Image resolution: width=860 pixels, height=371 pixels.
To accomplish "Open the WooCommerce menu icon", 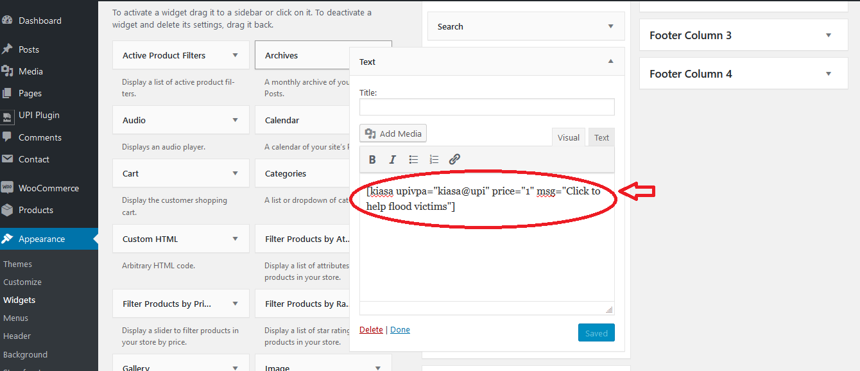I will [x=7, y=187].
